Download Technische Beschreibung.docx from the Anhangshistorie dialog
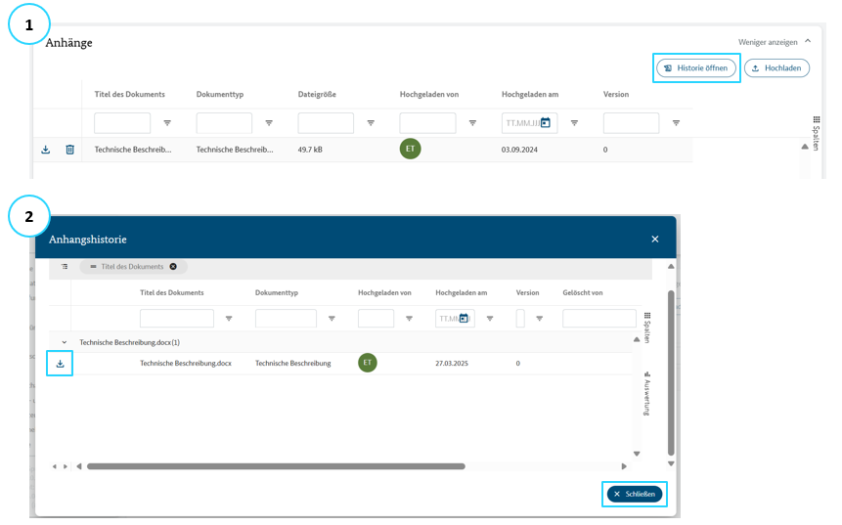 (60, 364)
